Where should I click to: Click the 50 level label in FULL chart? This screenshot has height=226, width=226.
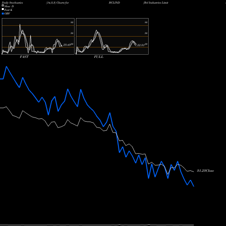[x=146, y=33]
